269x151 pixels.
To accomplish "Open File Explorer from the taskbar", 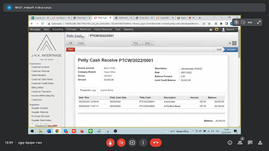I will 41,131.
